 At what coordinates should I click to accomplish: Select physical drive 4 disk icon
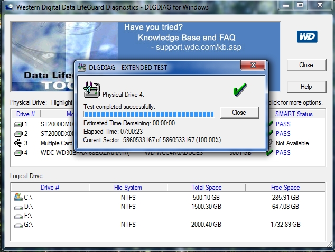(18, 153)
